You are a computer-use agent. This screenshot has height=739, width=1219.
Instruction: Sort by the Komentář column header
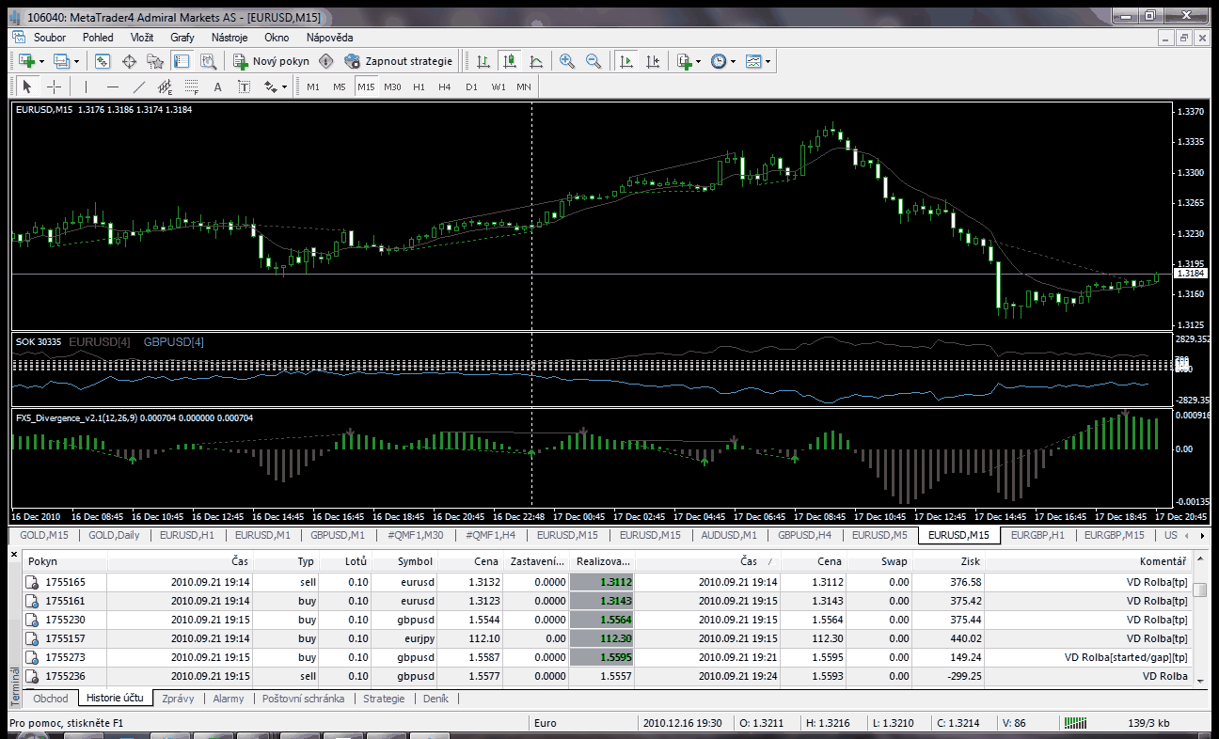click(x=1088, y=561)
